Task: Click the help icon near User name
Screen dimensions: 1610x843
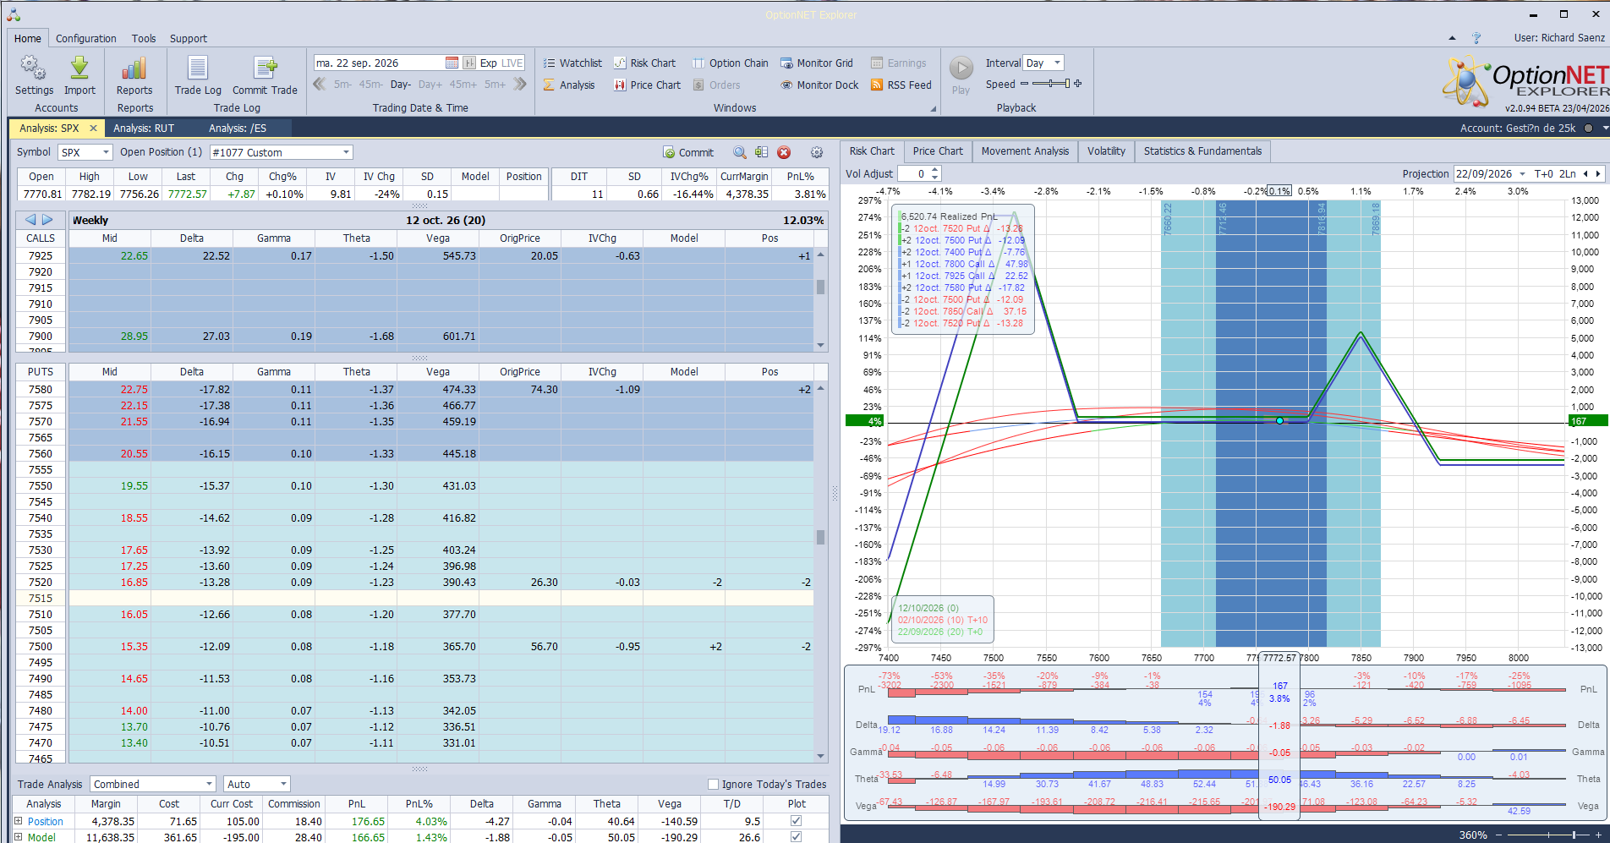Action: coord(1476,38)
